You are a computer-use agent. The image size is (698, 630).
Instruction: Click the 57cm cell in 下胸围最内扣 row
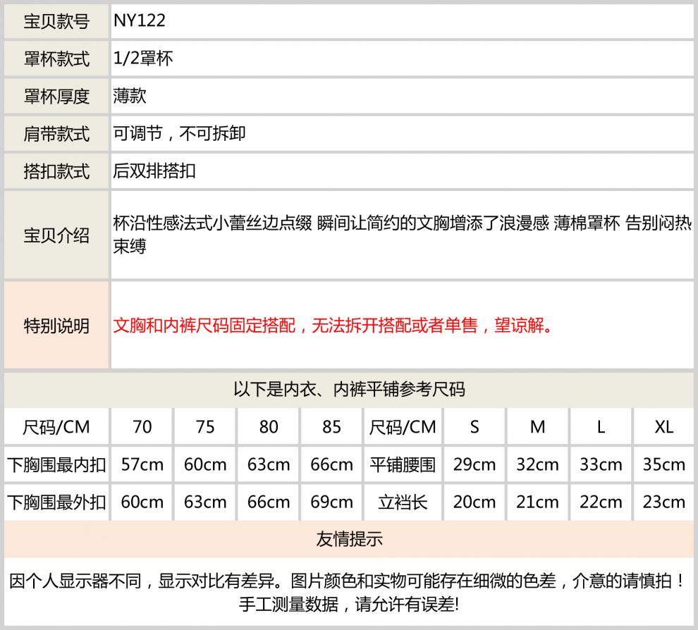(x=142, y=465)
